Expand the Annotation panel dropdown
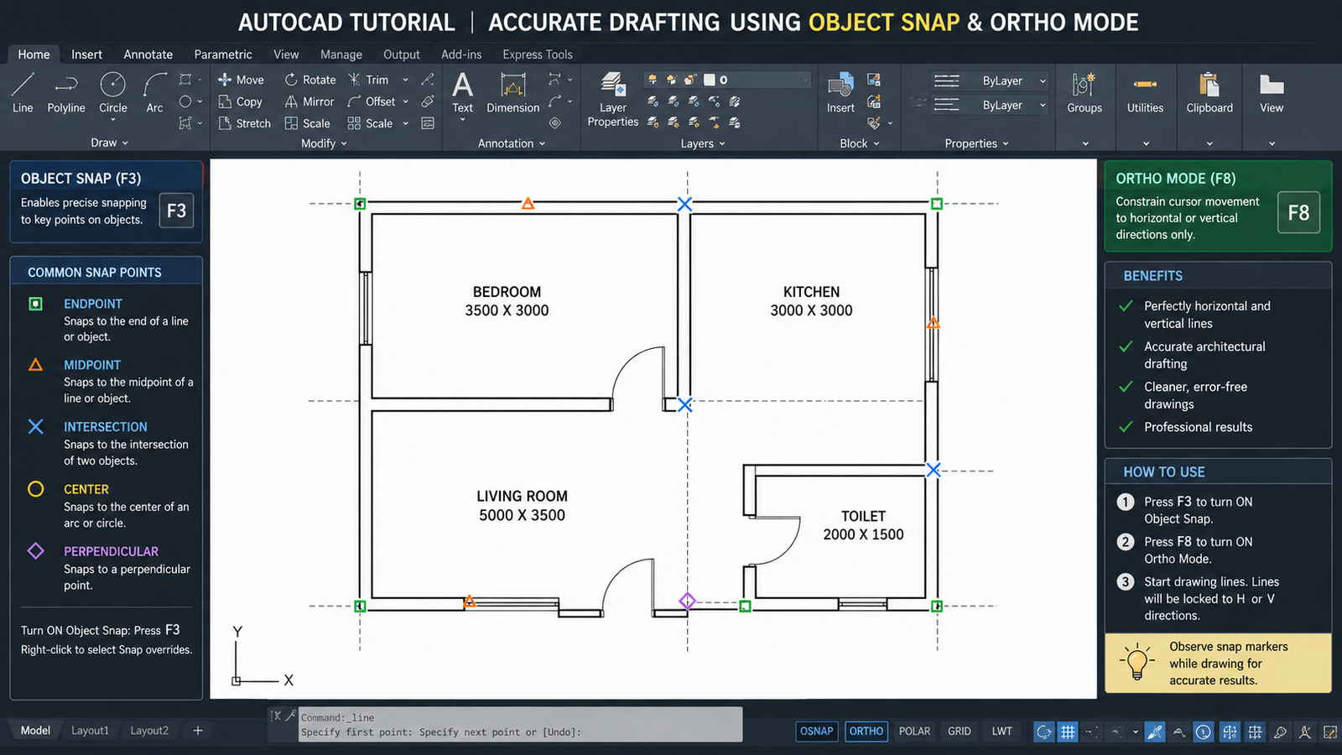The image size is (1342, 755). click(x=512, y=143)
